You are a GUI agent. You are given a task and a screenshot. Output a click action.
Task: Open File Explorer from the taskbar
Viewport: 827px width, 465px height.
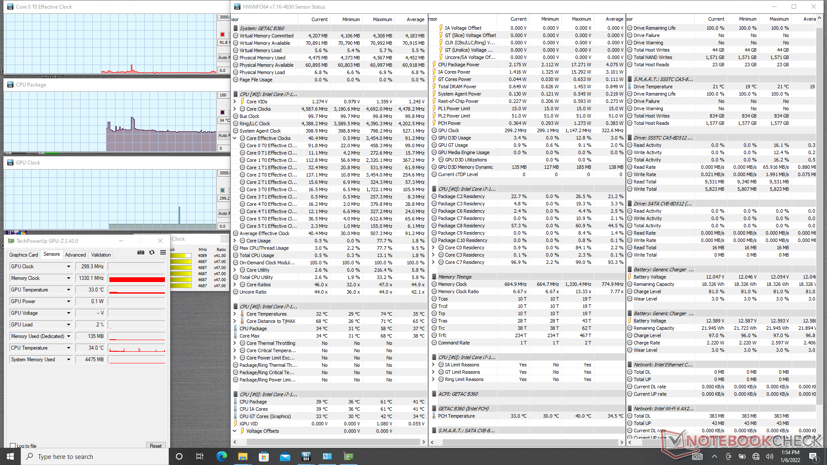pos(243,456)
